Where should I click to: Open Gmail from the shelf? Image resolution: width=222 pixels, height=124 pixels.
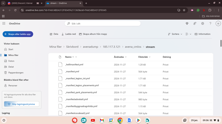point(102,120)
